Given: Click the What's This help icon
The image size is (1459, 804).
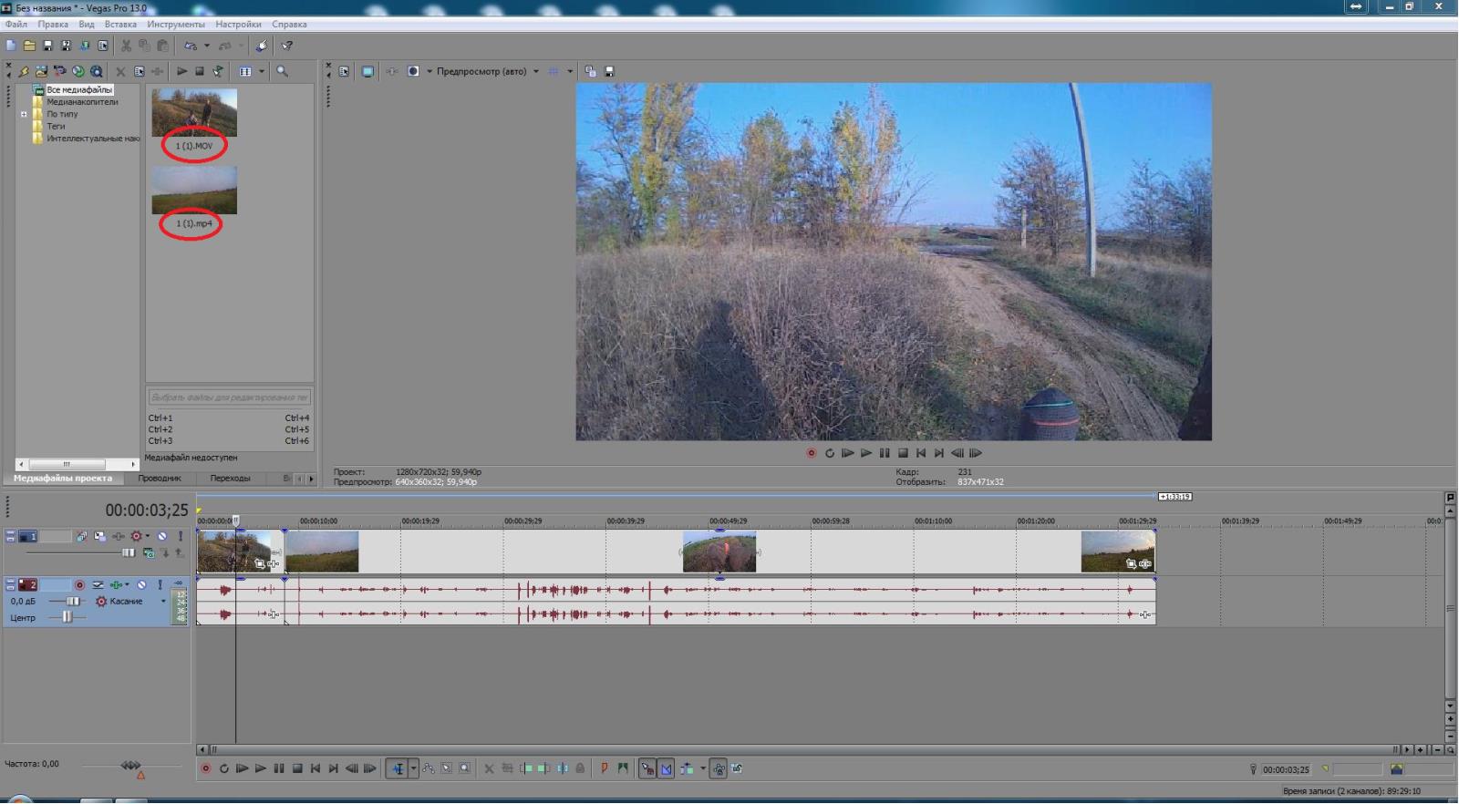Looking at the screenshot, I should [287, 46].
